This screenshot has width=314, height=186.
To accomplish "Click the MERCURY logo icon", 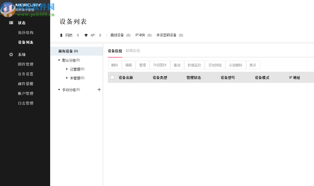I will (x=8, y=9).
